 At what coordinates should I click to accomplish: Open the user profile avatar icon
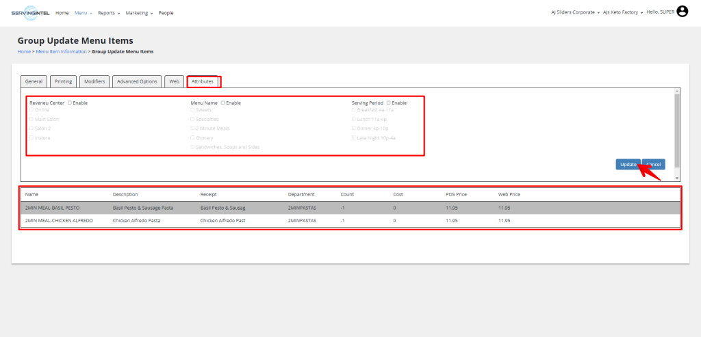coord(682,12)
